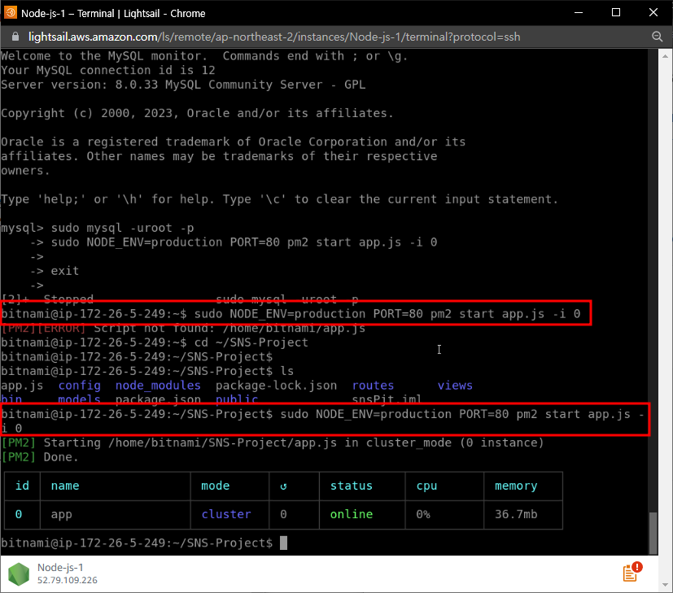Minimize the Chrome terminal window

[x=578, y=12]
